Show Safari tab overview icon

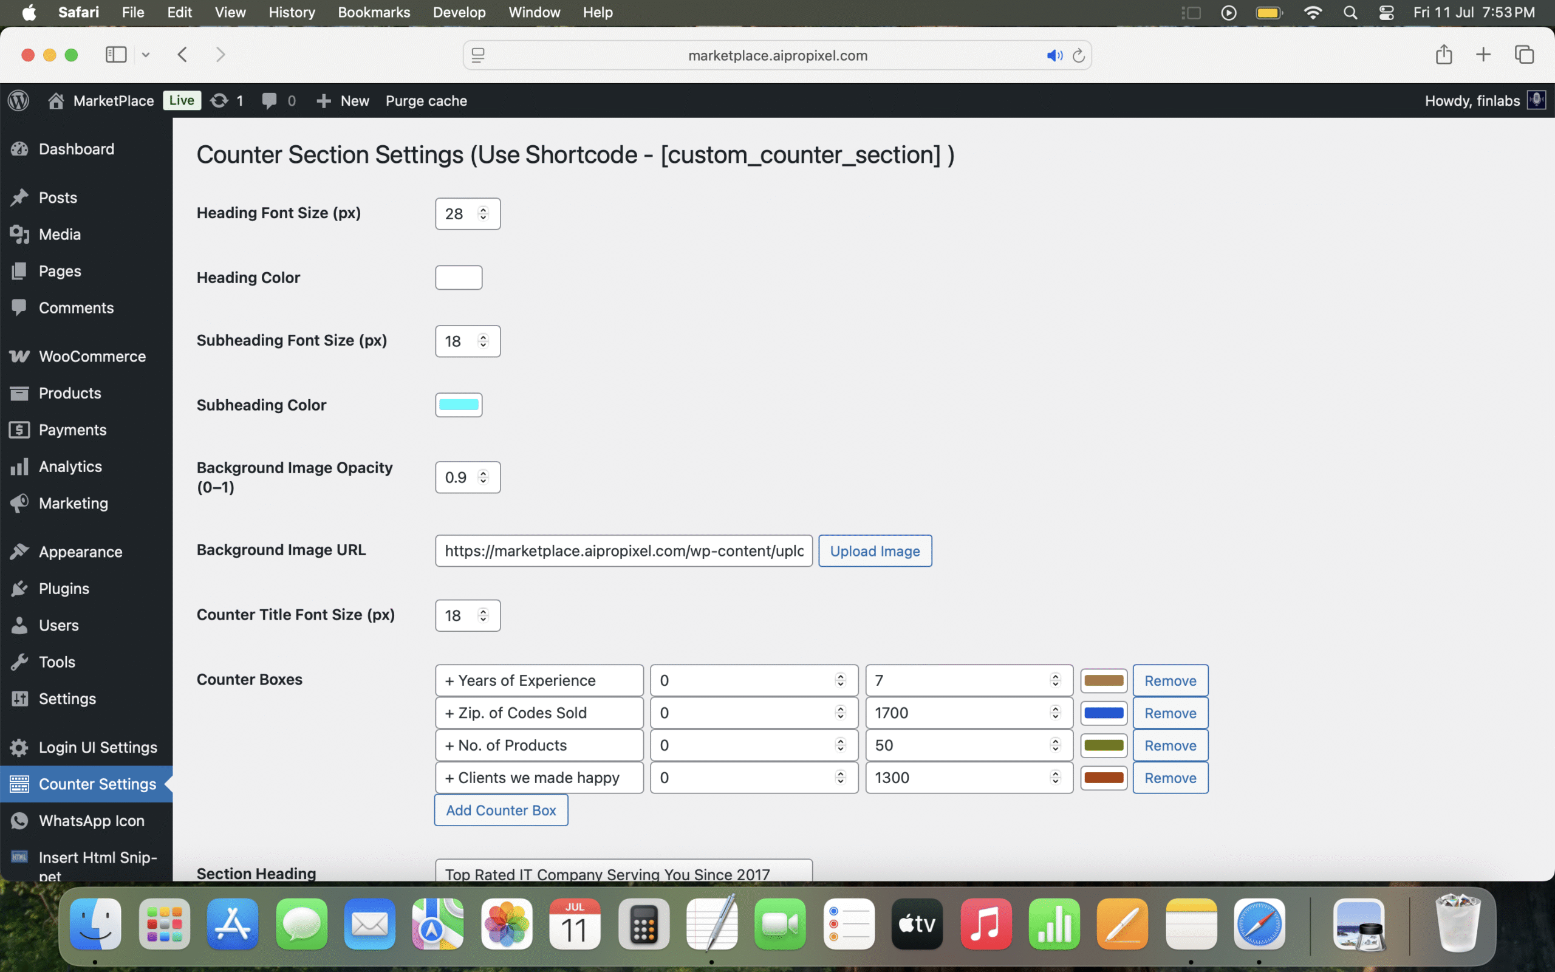pyautogui.click(x=1524, y=55)
